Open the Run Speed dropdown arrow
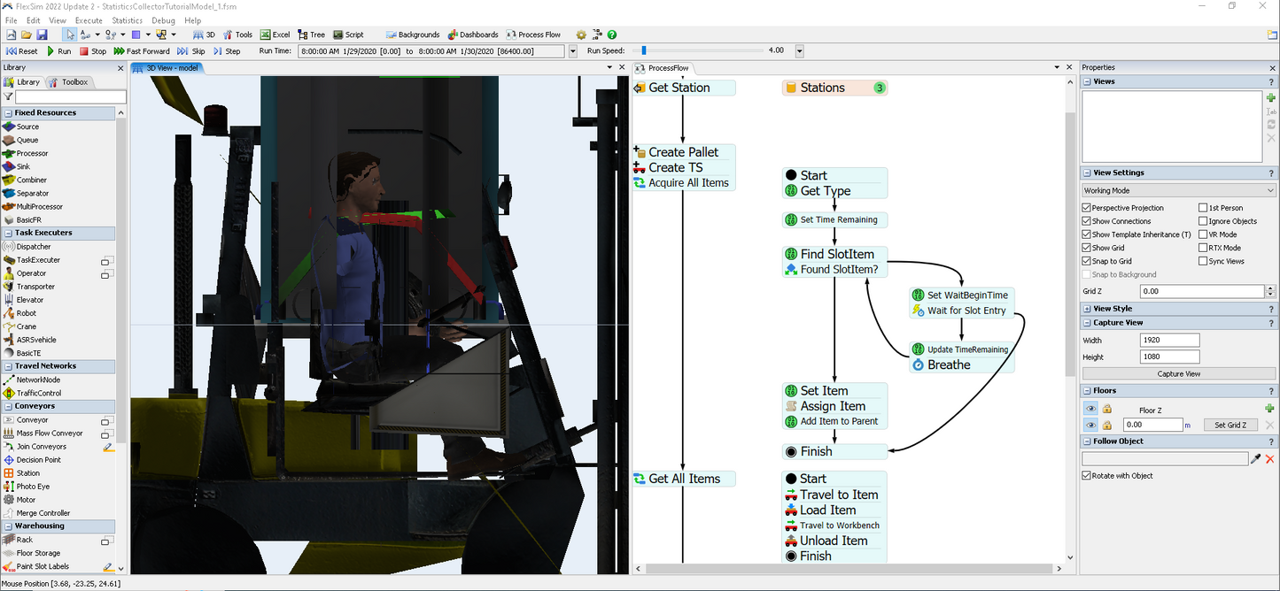This screenshot has height=591, width=1280. (x=799, y=51)
